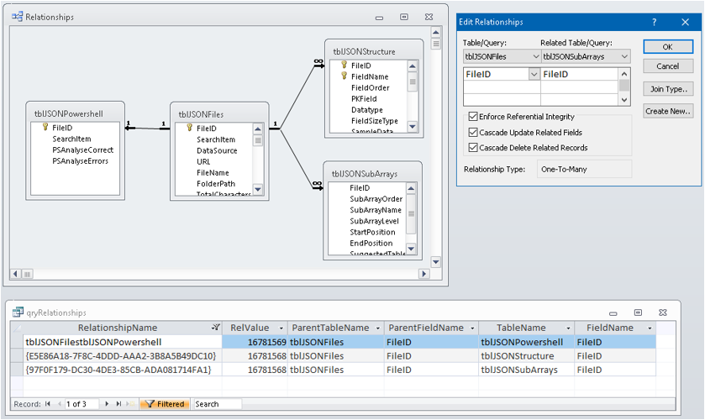This screenshot has width=705, height=420.
Task: Select SearchItem field in tblJSONPowershell table
Action: pos(71,139)
